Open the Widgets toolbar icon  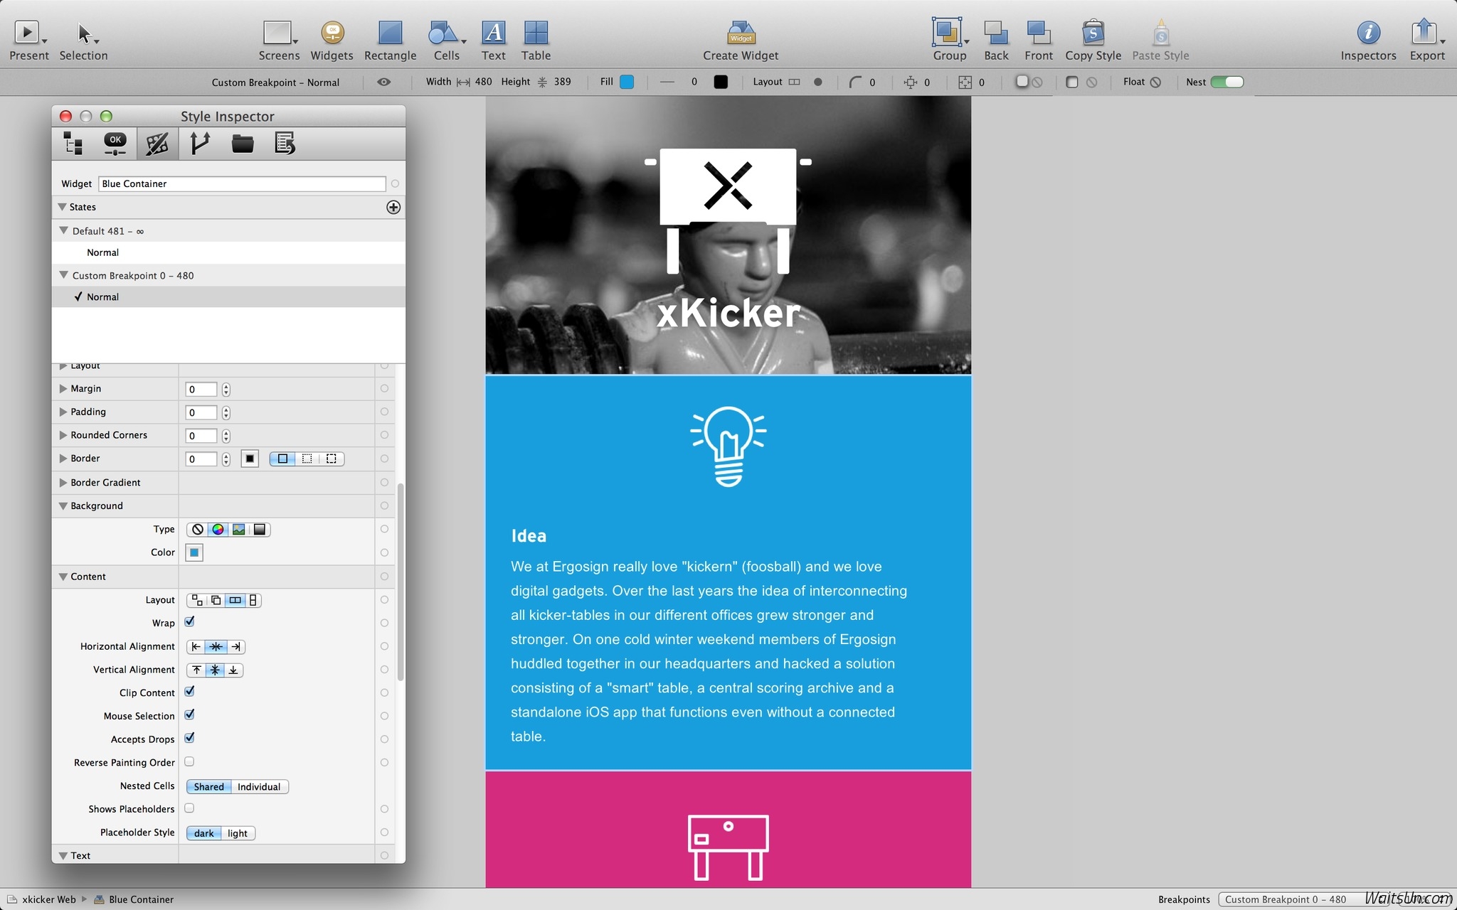(332, 33)
